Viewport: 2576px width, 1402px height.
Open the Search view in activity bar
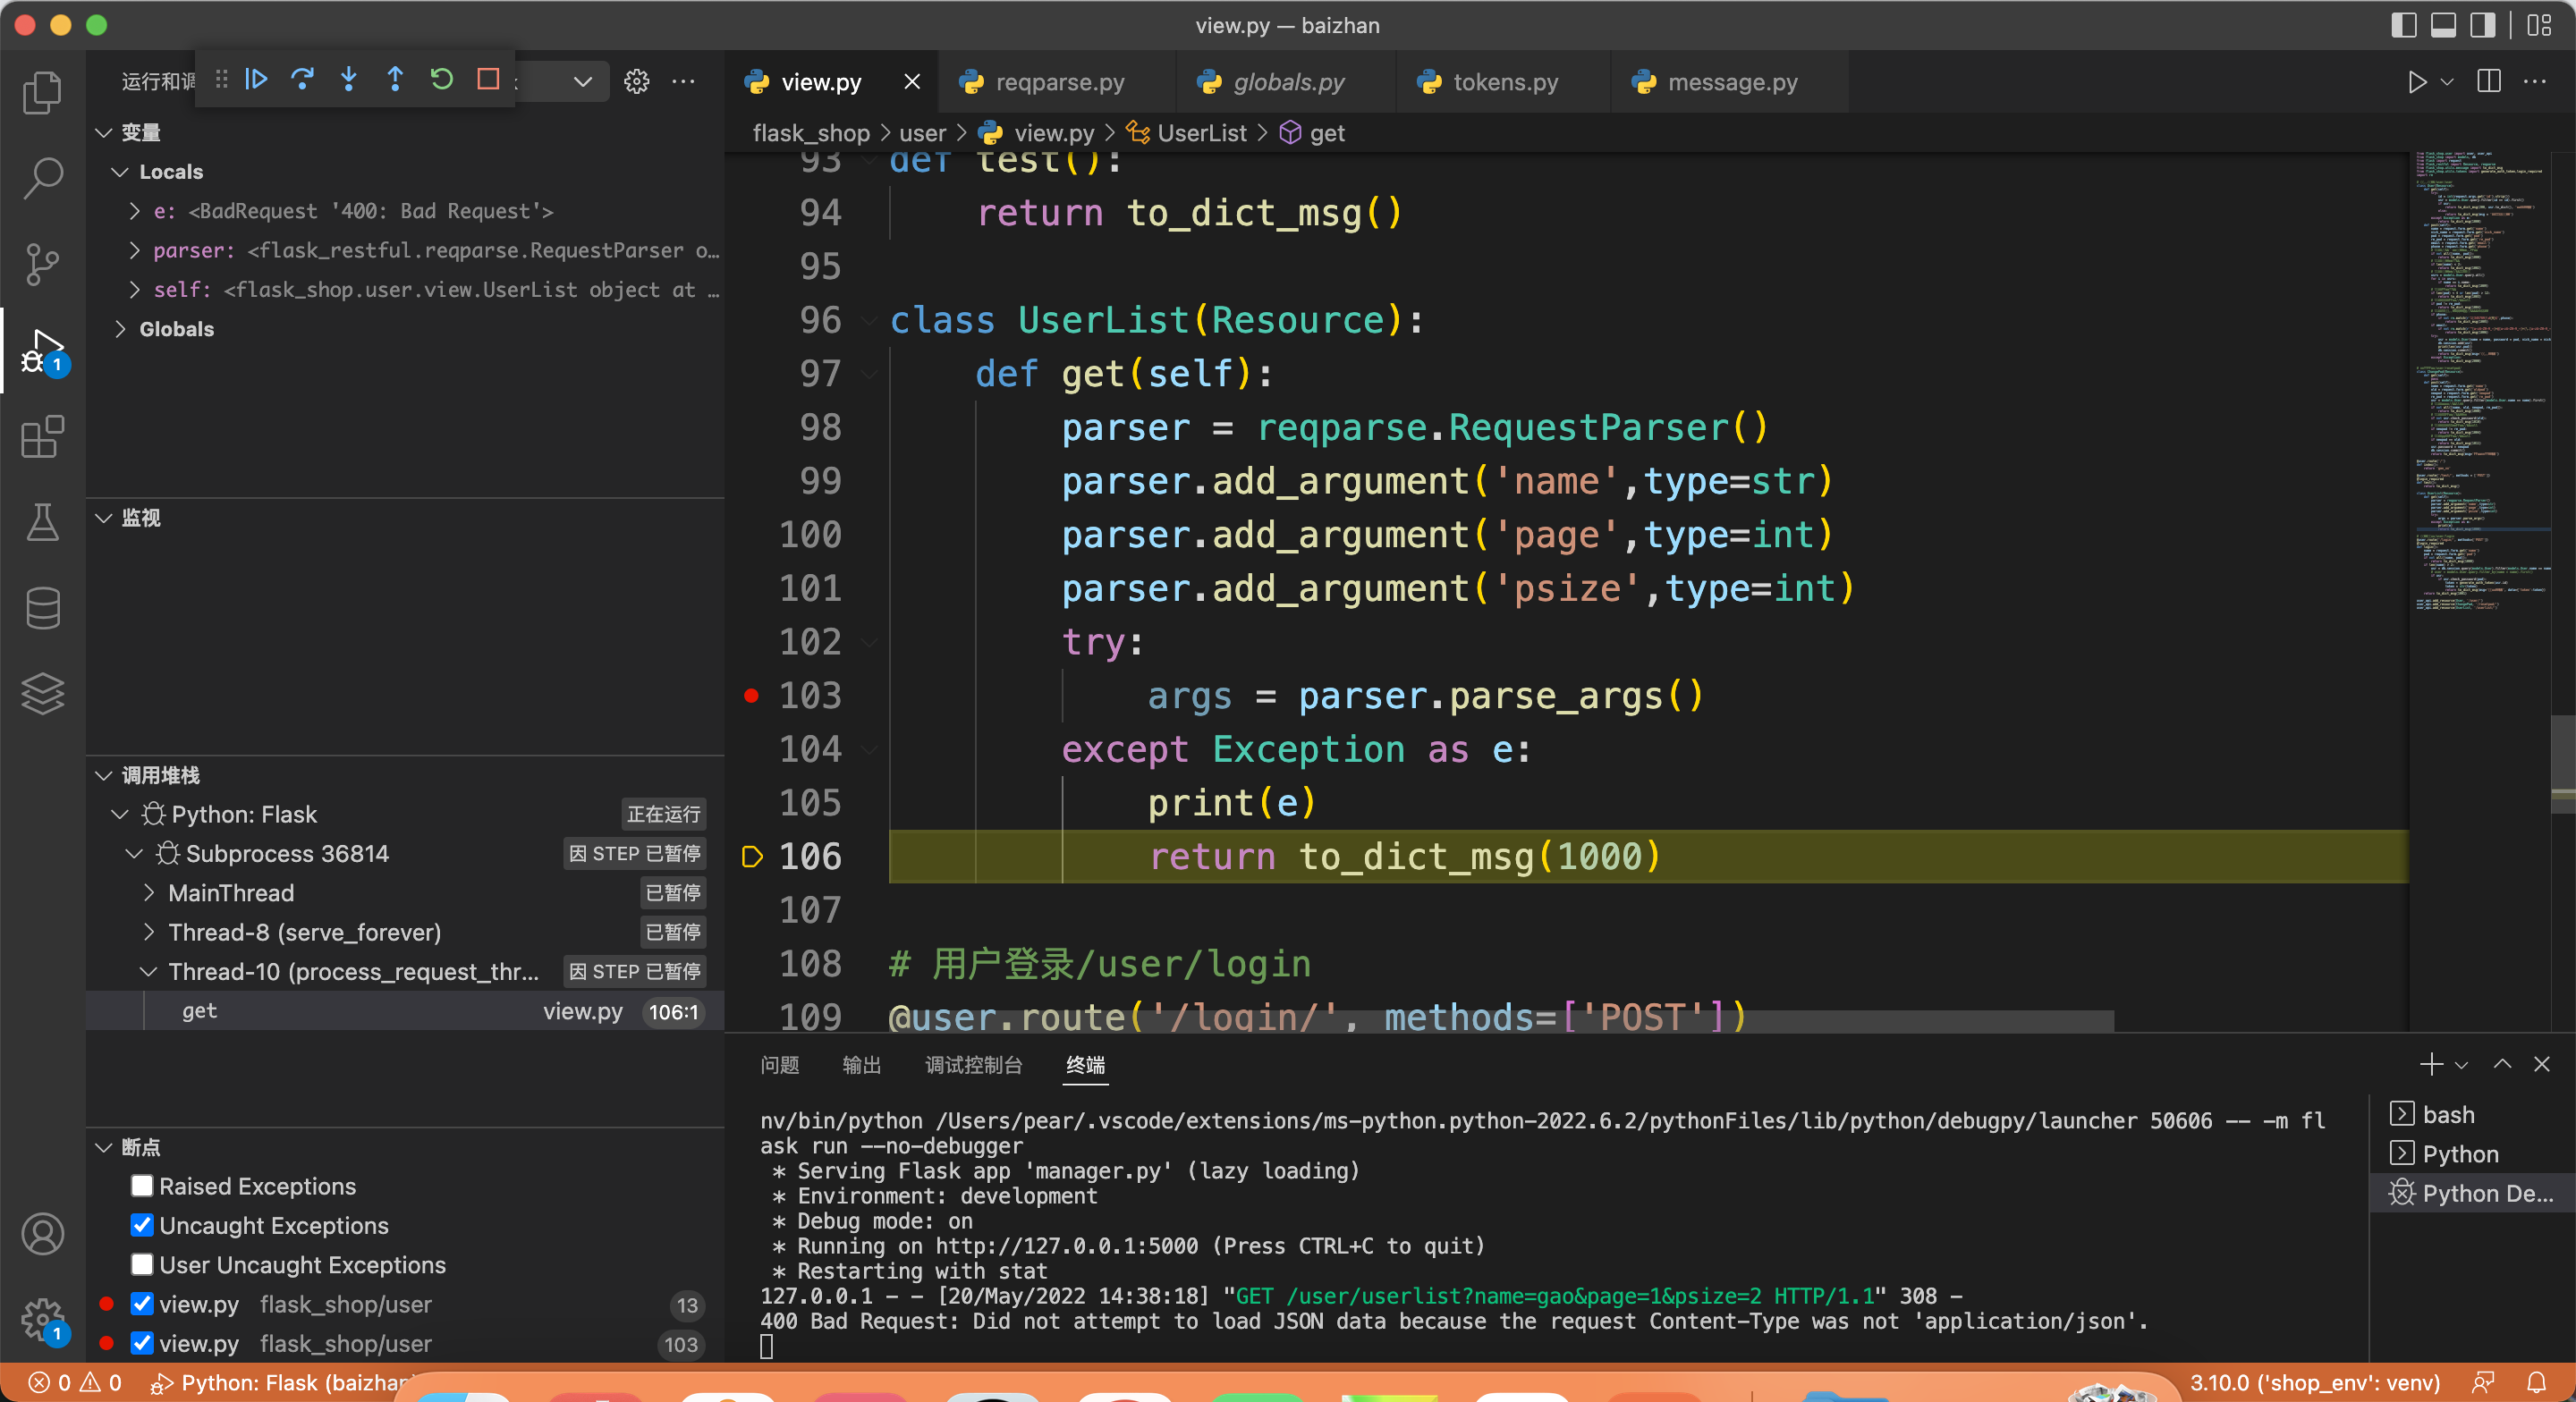(x=42, y=178)
